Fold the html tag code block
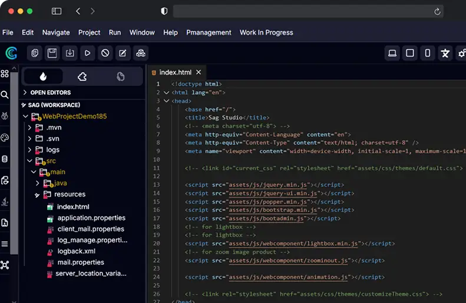This screenshot has height=303, width=466. 166,92
